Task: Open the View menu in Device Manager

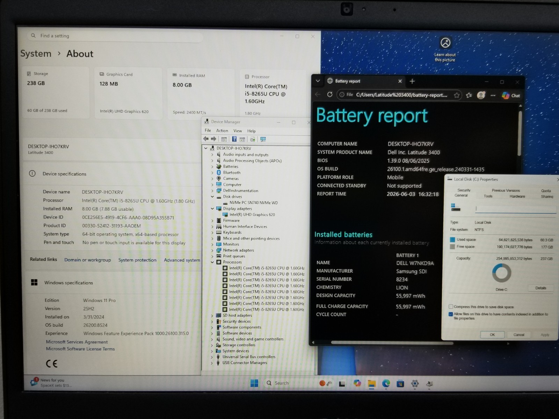Action: (x=238, y=131)
